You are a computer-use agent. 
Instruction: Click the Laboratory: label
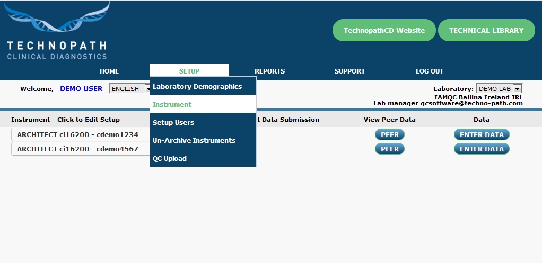(x=453, y=88)
